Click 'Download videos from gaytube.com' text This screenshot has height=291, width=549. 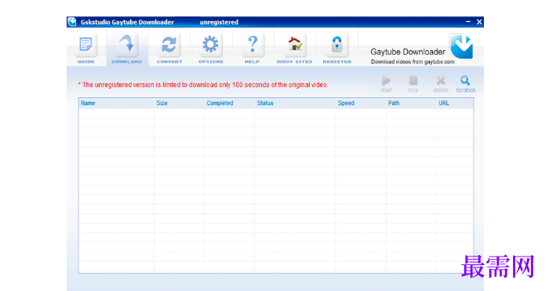coord(413,62)
